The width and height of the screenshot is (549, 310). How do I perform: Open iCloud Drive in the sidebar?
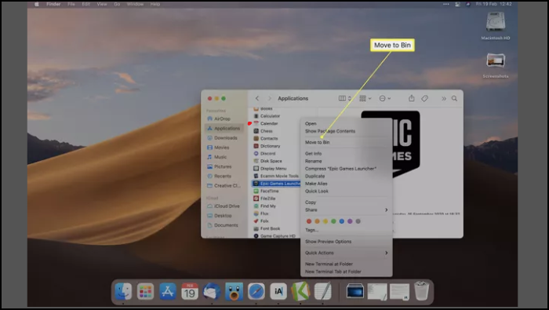coord(224,206)
